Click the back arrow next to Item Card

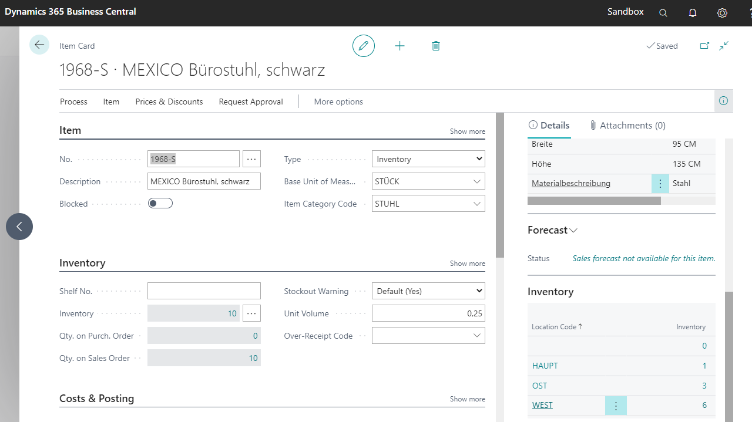click(39, 45)
